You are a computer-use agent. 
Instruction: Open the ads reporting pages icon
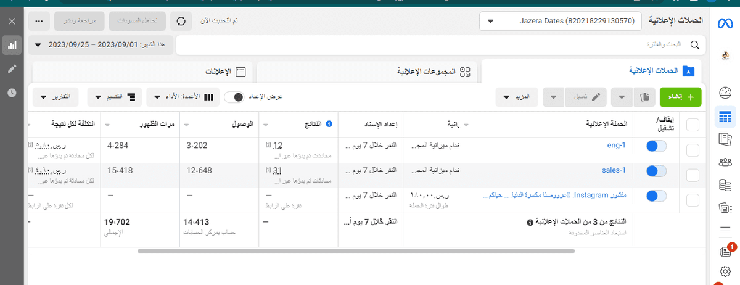pyautogui.click(x=725, y=139)
